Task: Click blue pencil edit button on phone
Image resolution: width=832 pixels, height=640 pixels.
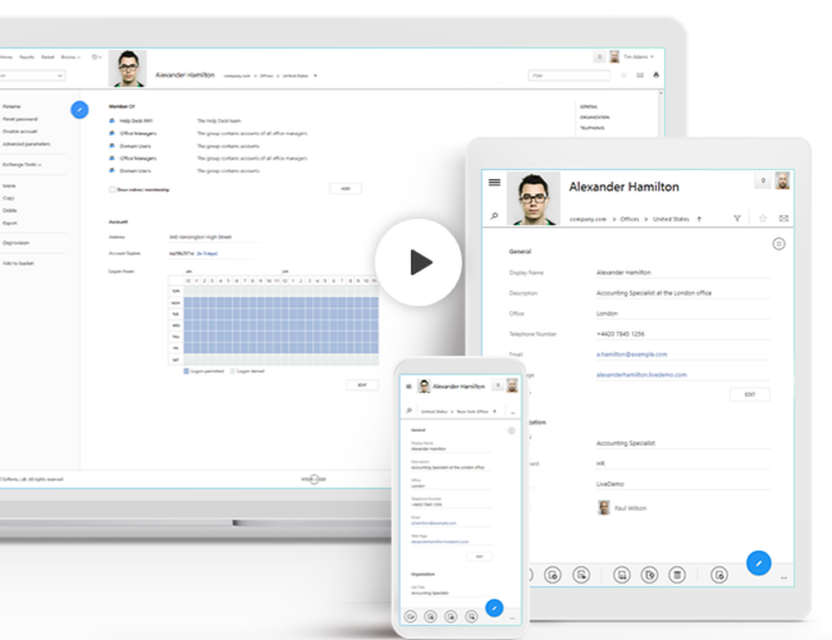Action: point(494,608)
